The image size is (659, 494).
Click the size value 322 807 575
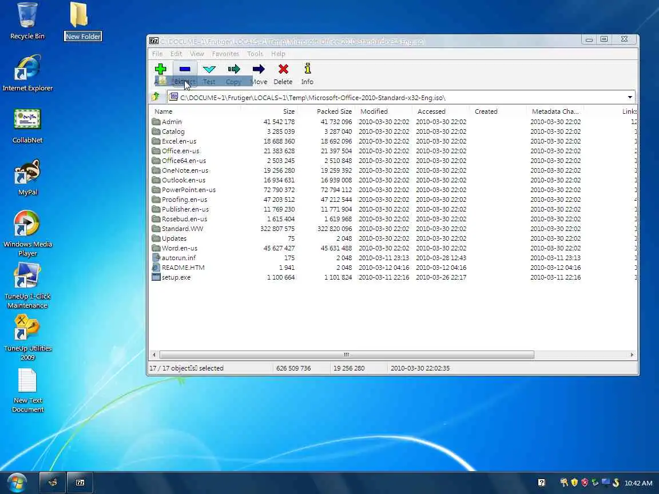277,229
